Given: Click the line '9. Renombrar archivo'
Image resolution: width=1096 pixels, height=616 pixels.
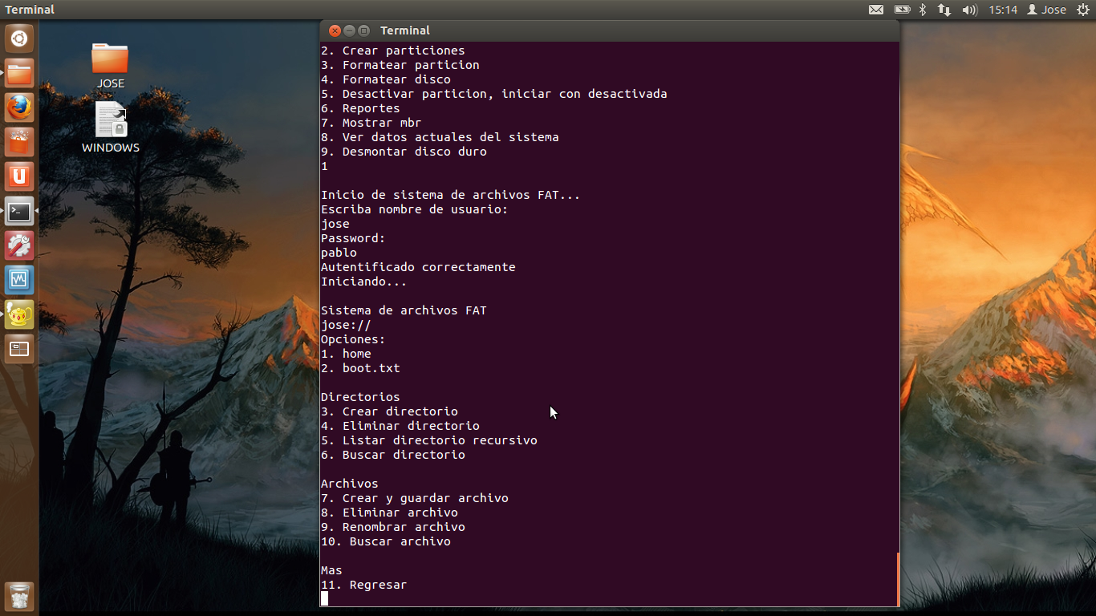Looking at the screenshot, I should coord(392,527).
